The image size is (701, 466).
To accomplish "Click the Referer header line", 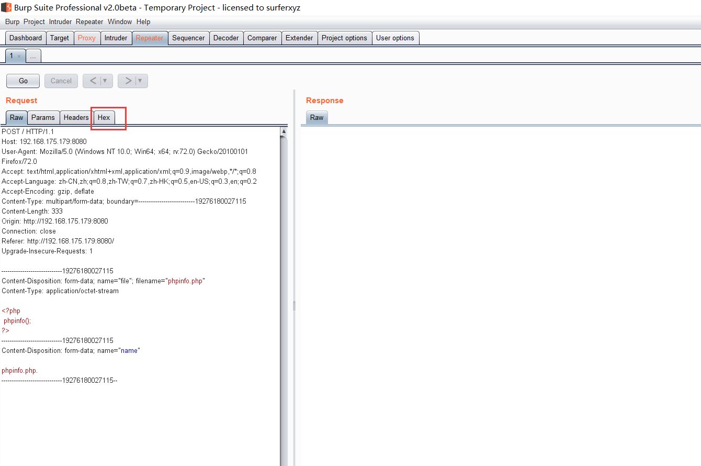I will (x=58, y=241).
